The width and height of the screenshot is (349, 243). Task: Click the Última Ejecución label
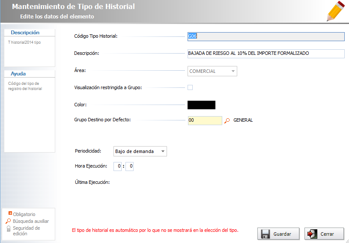92,183
